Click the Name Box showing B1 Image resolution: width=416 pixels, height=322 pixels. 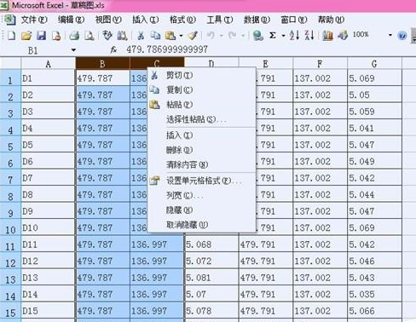33,50
